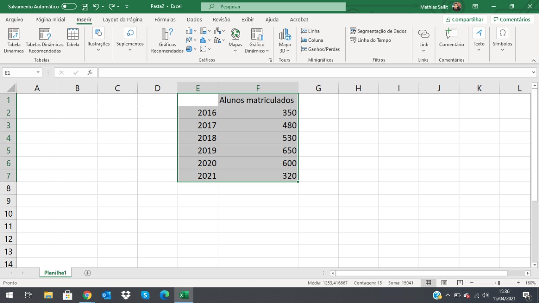The image size is (539, 303).
Task: Insert a combo chart
Action: tap(219, 40)
